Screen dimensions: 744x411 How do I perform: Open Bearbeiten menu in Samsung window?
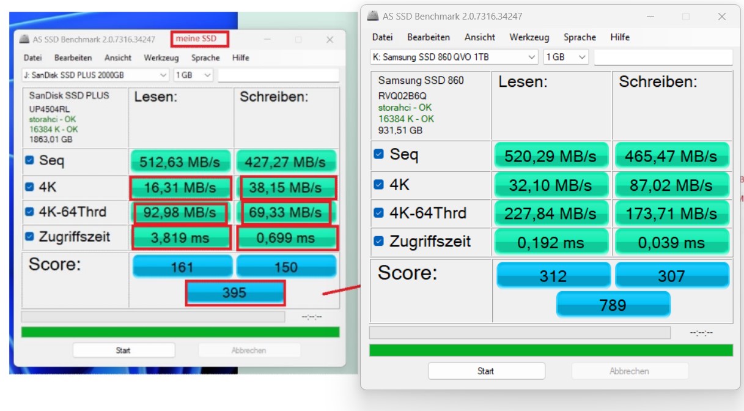(429, 37)
